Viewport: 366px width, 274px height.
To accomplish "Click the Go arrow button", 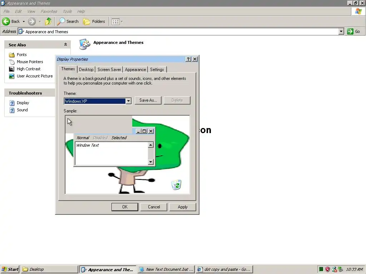I will coord(350,31).
